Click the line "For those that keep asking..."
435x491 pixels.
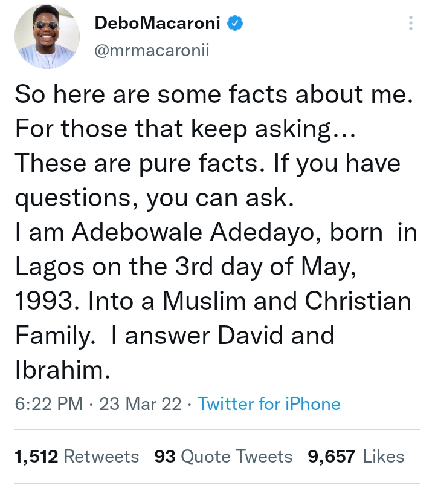coord(187,131)
